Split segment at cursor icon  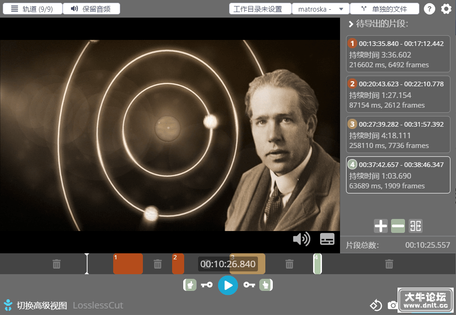[x=415, y=226]
